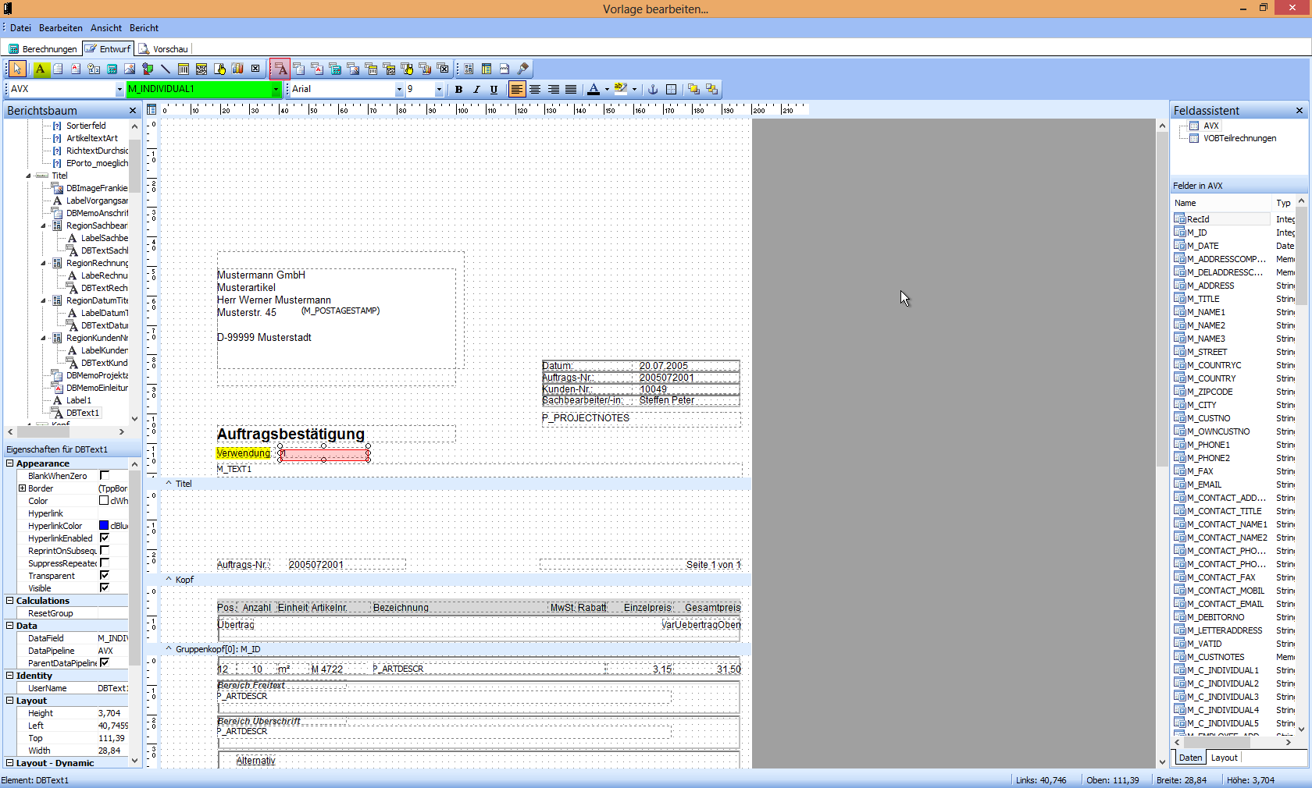Toggle ParentDataPipeline checkbox
This screenshot has width=1312, height=788.
104,662
